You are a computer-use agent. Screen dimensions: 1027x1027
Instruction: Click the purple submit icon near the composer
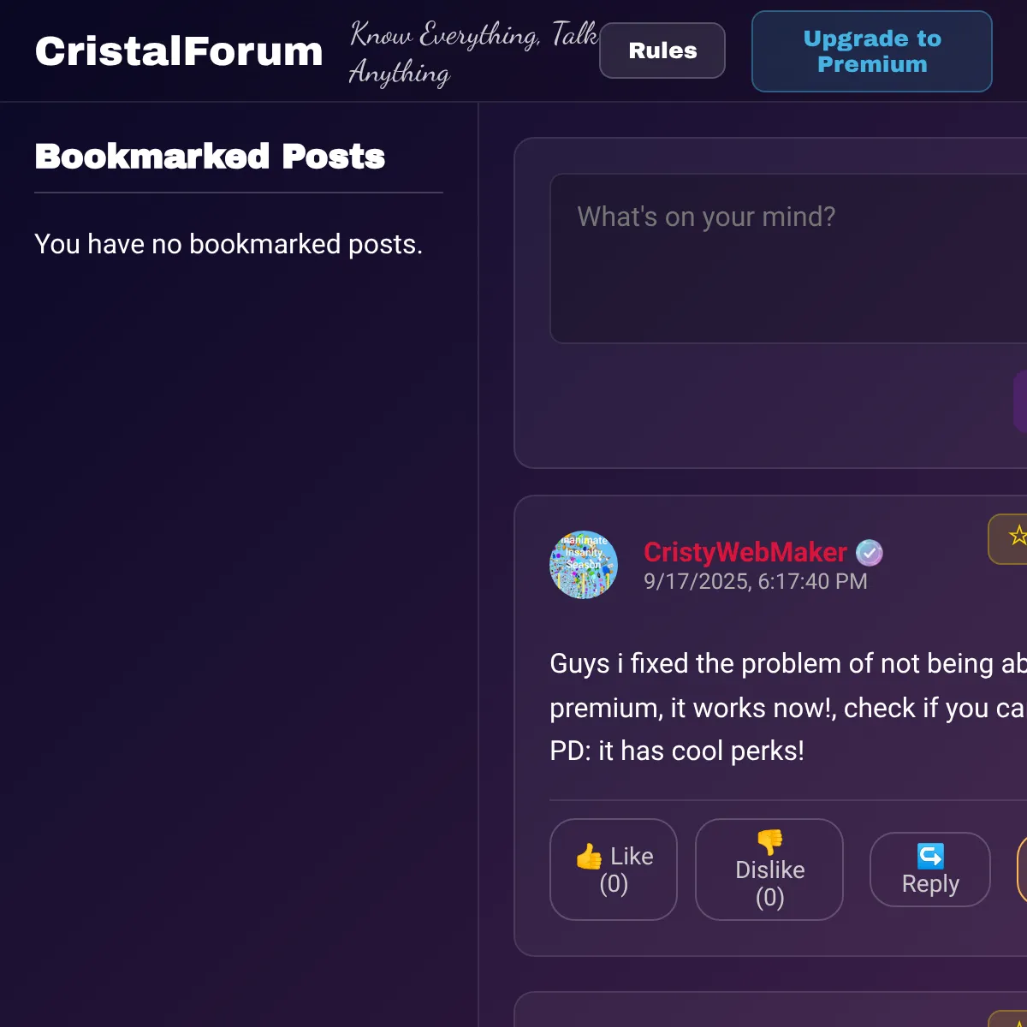[1021, 401]
